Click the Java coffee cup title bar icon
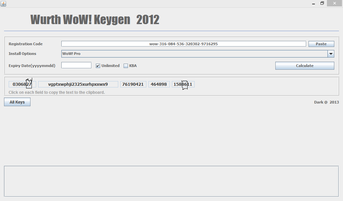The width and height of the screenshot is (343, 201). click(x=3, y=3)
